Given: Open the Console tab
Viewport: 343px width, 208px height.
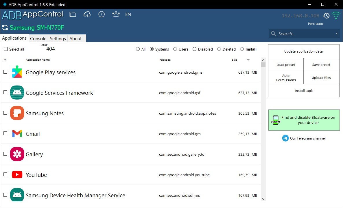Looking at the screenshot, I should [38, 38].
